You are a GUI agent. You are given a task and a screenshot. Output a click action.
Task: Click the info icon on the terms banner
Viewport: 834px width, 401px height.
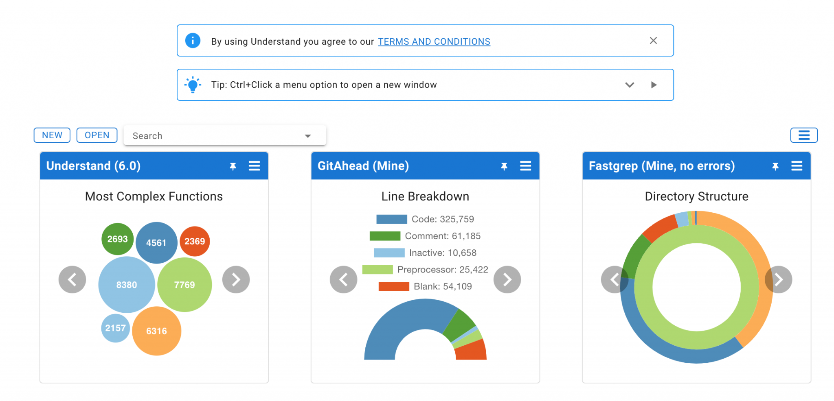tap(193, 41)
